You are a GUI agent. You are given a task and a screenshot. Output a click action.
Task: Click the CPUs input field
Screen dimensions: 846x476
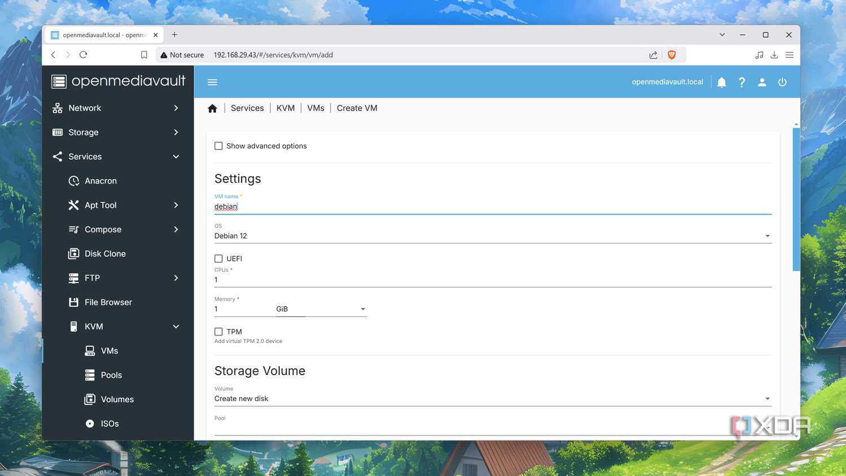click(493, 280)
